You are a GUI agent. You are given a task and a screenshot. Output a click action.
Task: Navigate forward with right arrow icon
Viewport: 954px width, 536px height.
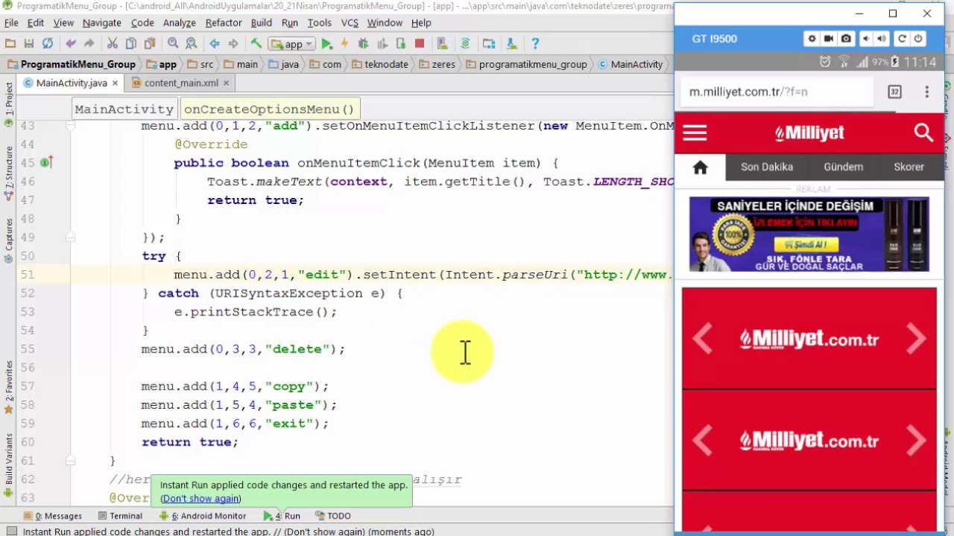[x=233, y=44]
